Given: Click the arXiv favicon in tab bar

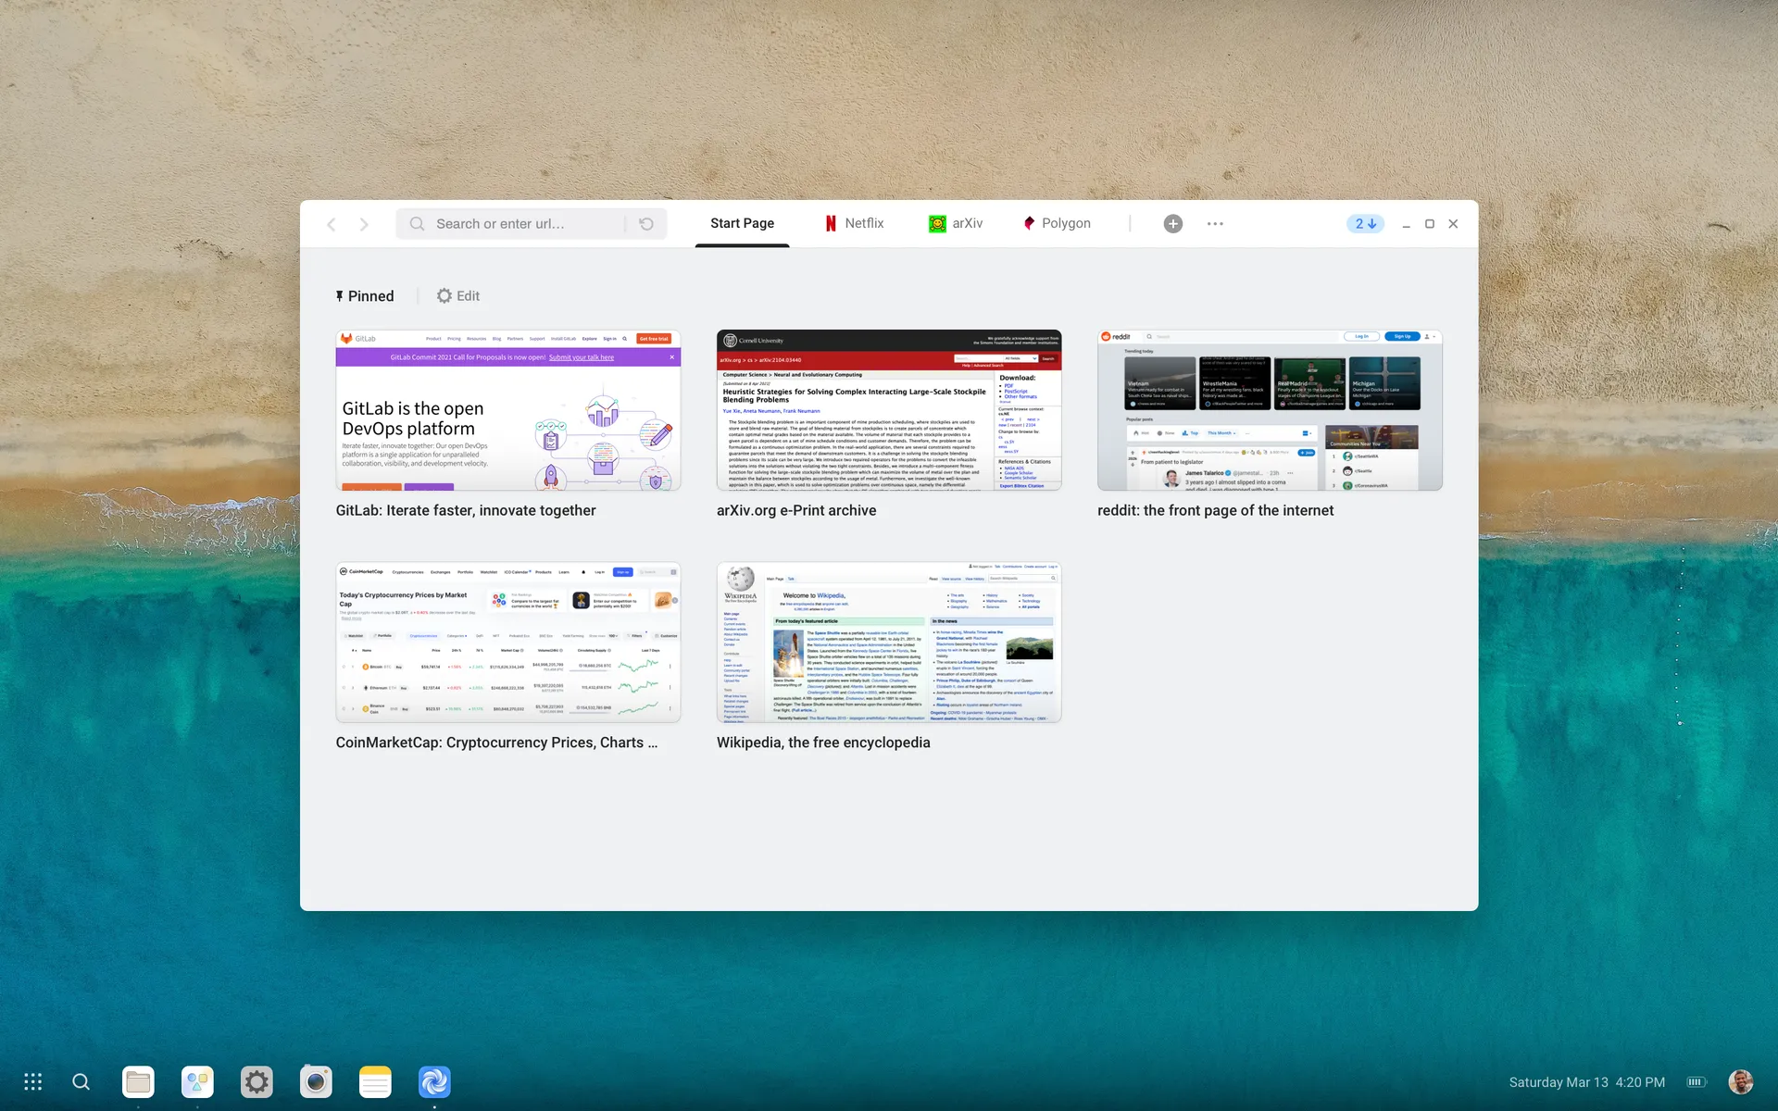Looking at the screenshot, I should [937, 224].
